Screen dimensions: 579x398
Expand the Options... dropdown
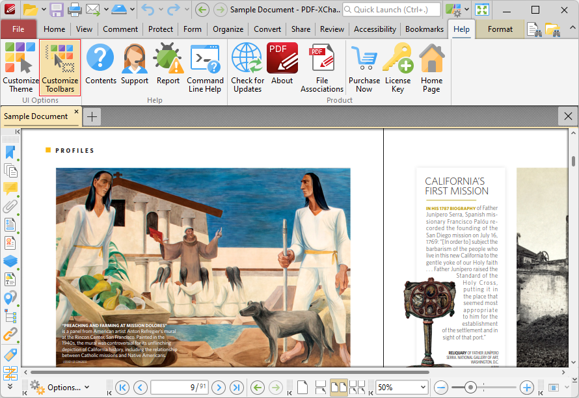87,388
